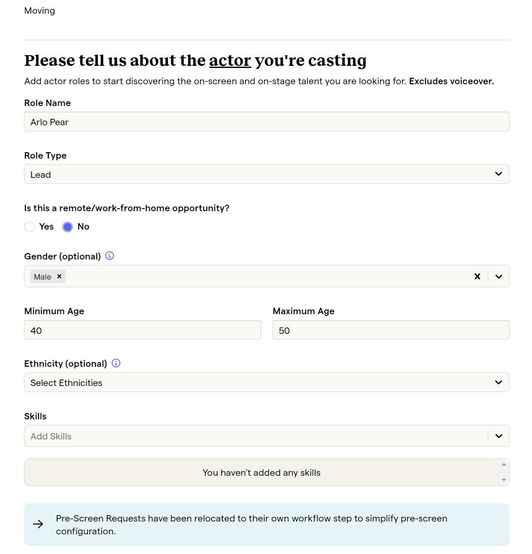Open the Gender info tooltip icon
This screenshot has height=554, width=532.
(x=110, y=256)
